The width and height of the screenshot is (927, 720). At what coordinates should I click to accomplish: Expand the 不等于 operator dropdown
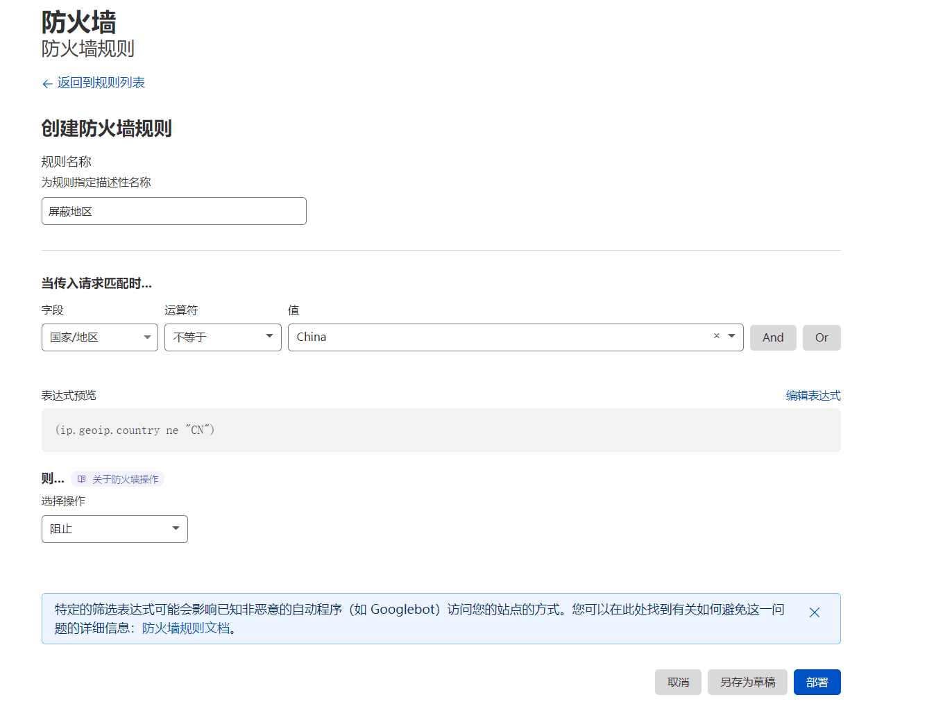223,337
